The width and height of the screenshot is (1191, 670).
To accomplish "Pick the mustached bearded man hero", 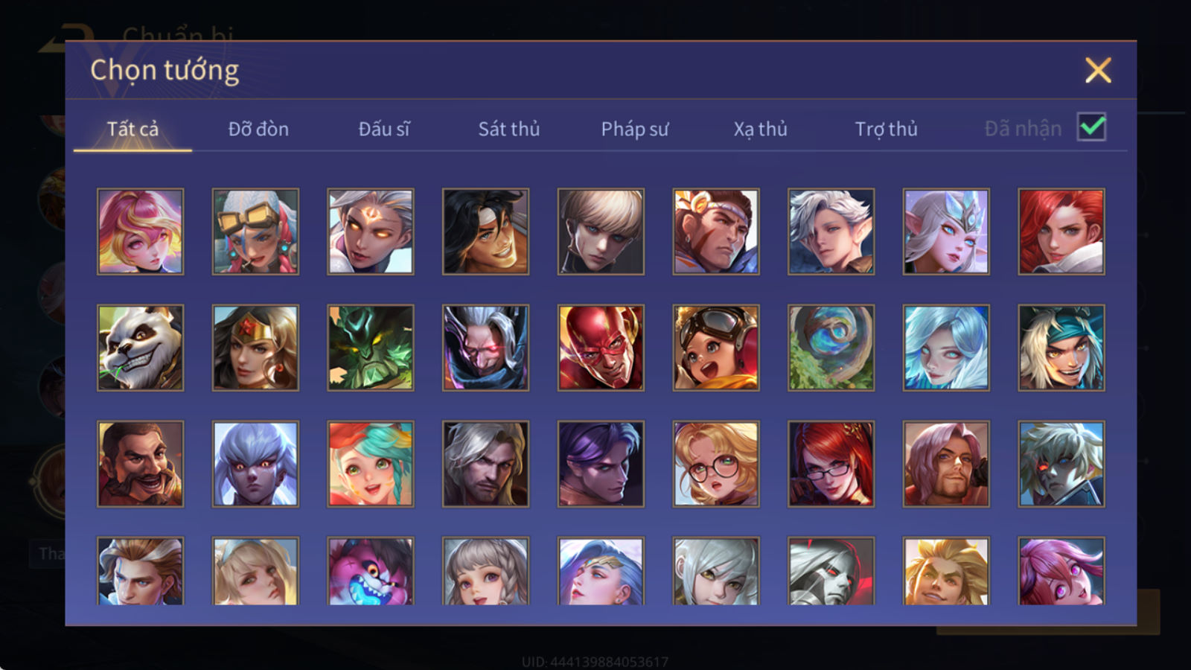I will (140, 464).
